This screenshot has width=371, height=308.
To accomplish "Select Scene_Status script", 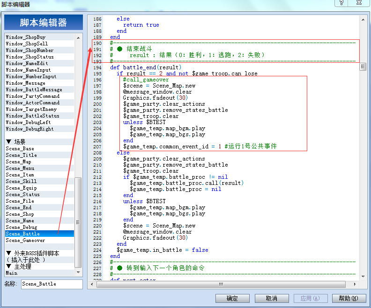I will [40, 195].
